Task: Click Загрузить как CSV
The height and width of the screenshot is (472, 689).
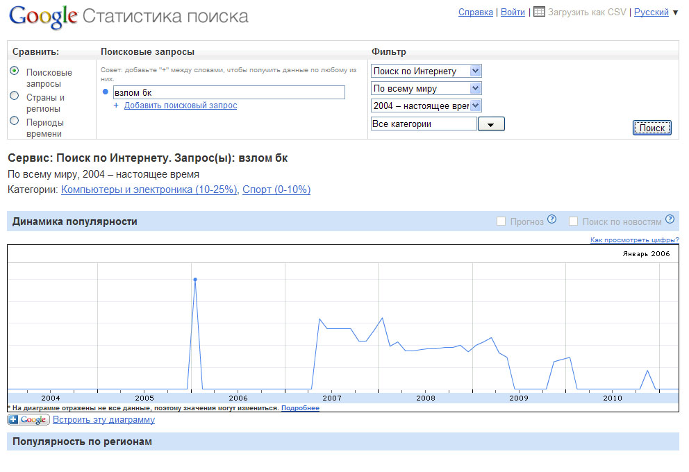Action: (x=587, y=12)
